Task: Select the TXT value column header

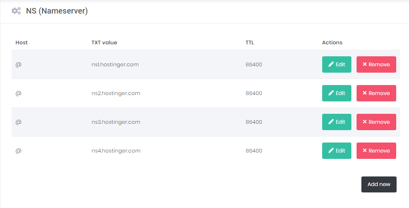Action: coord(104,42)
